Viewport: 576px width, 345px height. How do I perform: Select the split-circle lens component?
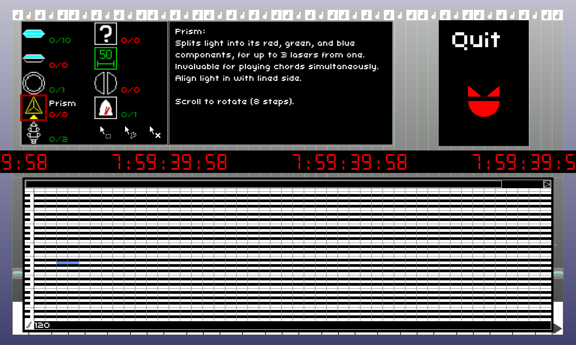(x=106, y=83)
